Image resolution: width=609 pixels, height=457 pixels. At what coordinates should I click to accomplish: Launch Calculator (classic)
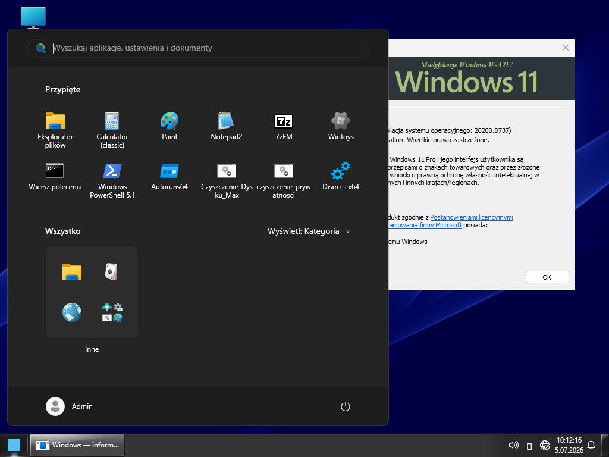click(x=112, y=130)
